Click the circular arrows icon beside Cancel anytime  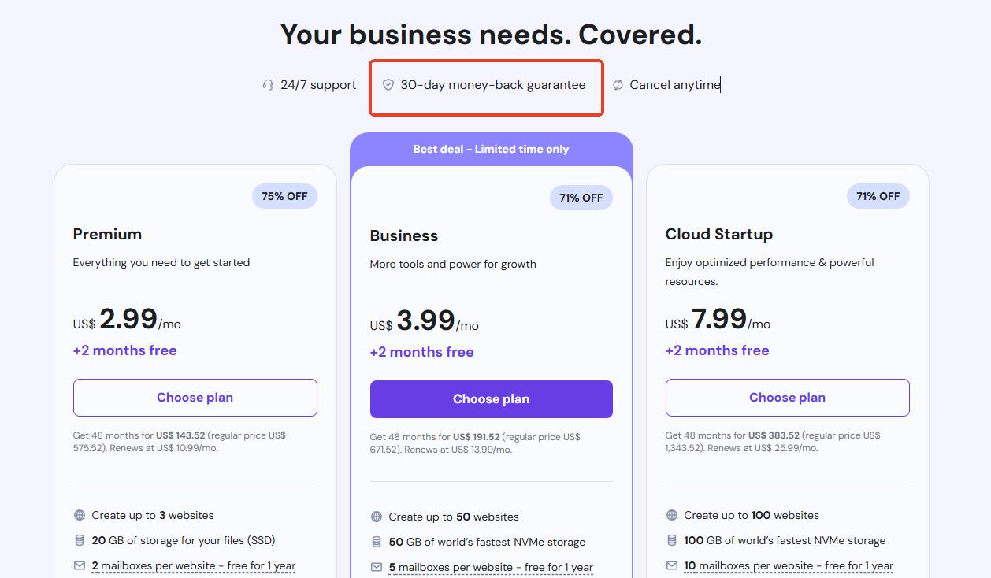coord(618,85)
